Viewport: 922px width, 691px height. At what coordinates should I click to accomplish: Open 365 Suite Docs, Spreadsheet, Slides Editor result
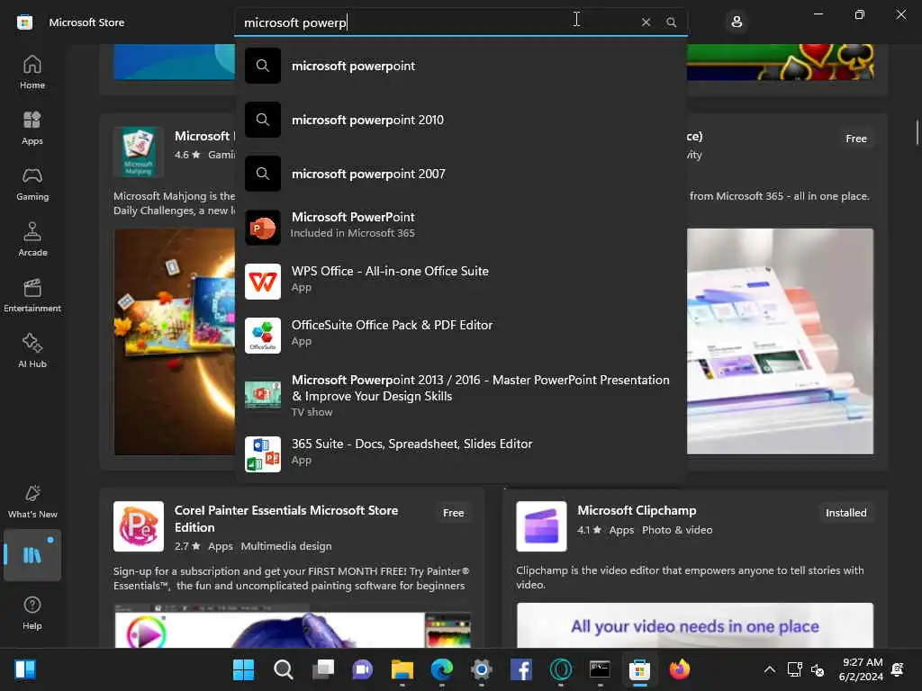[460, 453]
